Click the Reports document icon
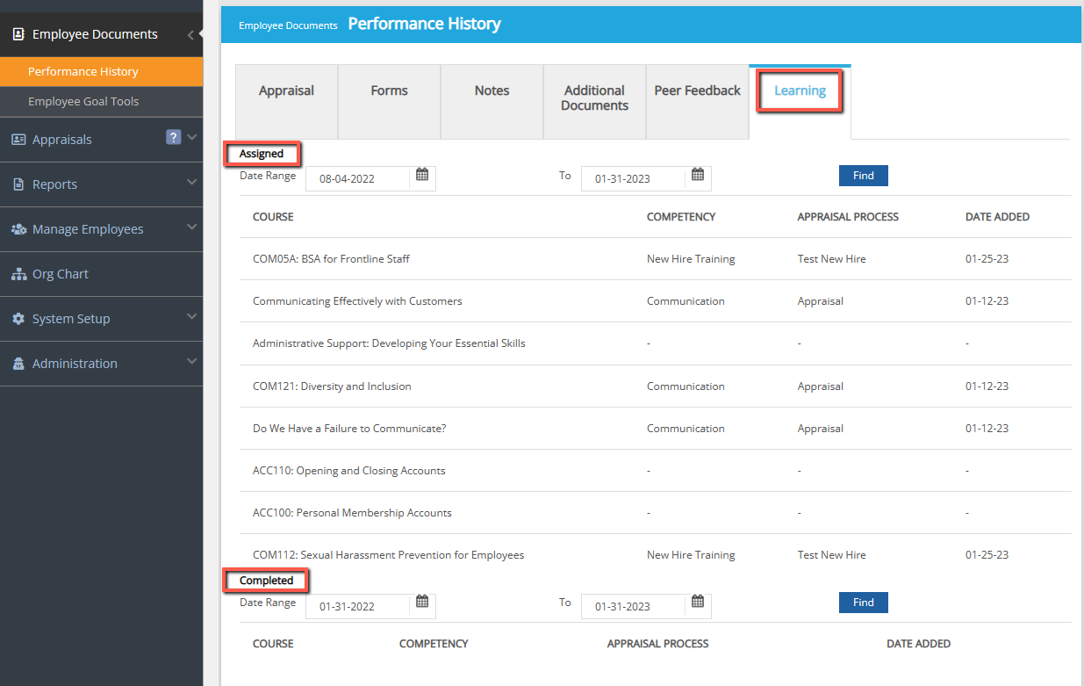 [x=18, y=184]
